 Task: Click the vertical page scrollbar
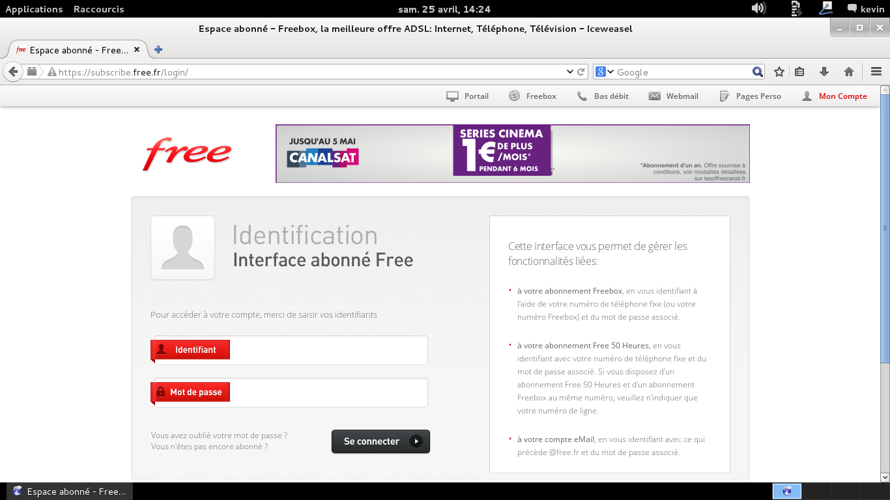pyautogui.click(x=885, y=228)
